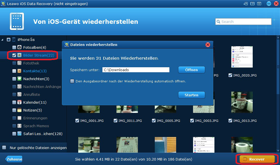Check the Safari Lesezeichen(128) checkbox
Viewport: 280px width, 165px height.
[14, 134]
